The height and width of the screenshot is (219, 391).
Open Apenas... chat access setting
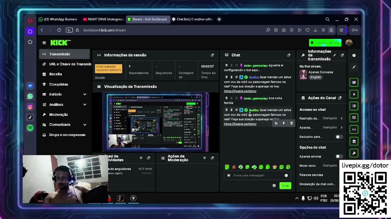[321, 127]
